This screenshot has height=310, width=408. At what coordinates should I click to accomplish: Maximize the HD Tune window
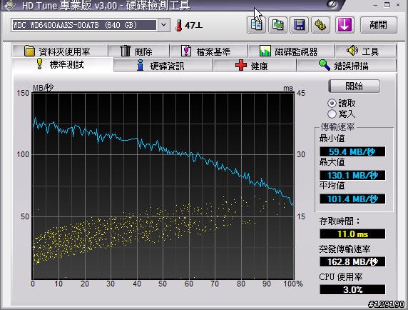[x=387, y=5]
